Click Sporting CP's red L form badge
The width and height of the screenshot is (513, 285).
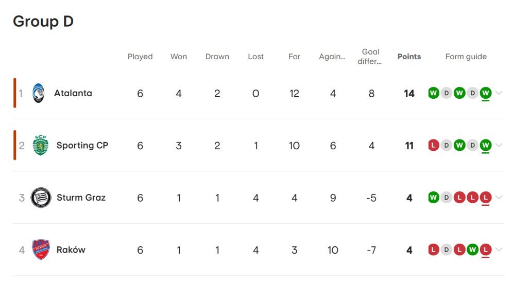[x=434, y=145]
